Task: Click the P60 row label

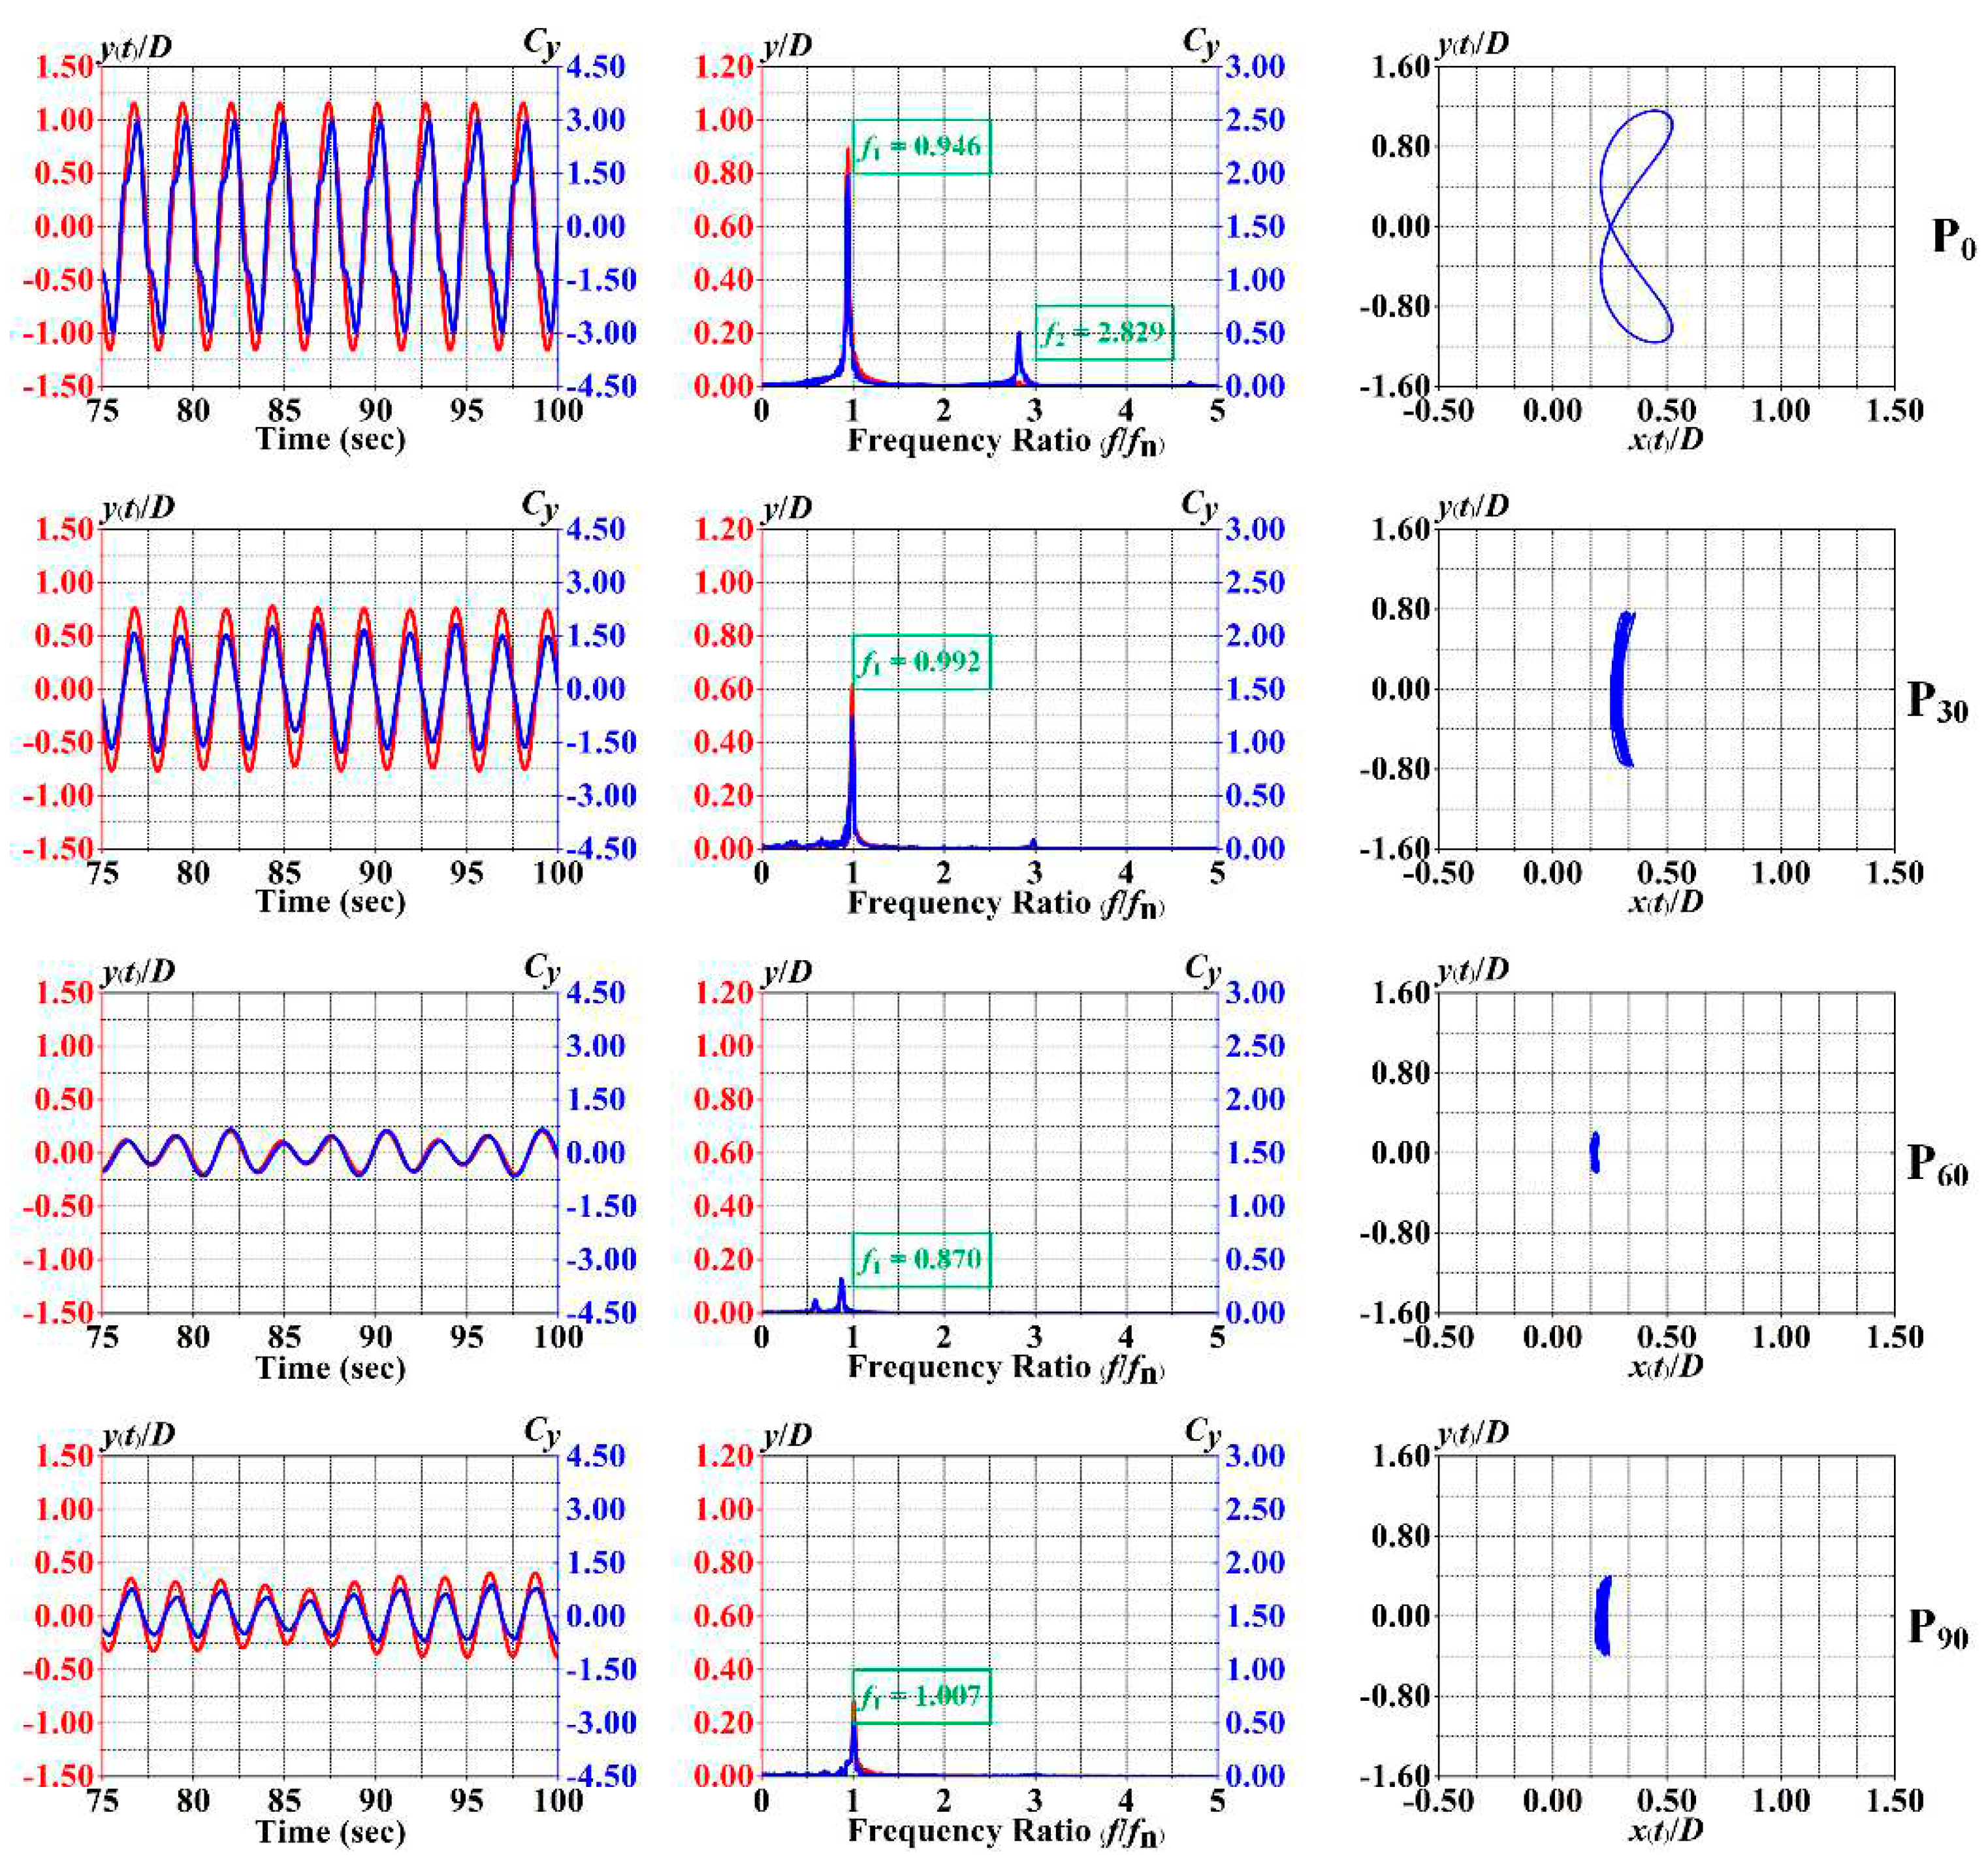Action: [x=1938, y=1165]
